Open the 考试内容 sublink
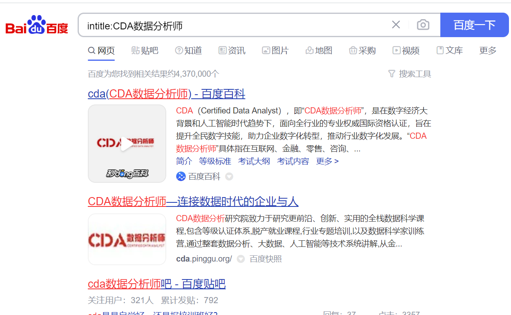Image resolution: width=511 pixels, height=315 pixels. [x=293, y=161]
